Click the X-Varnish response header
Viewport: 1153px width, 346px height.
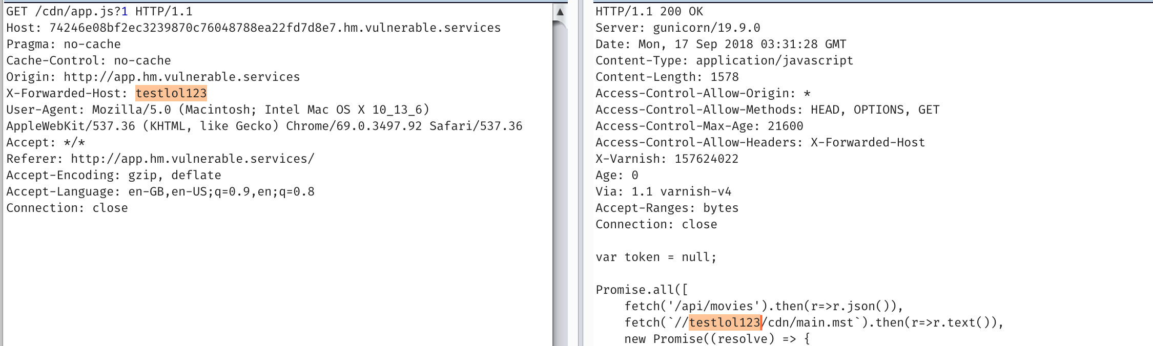tap(667, 159)
